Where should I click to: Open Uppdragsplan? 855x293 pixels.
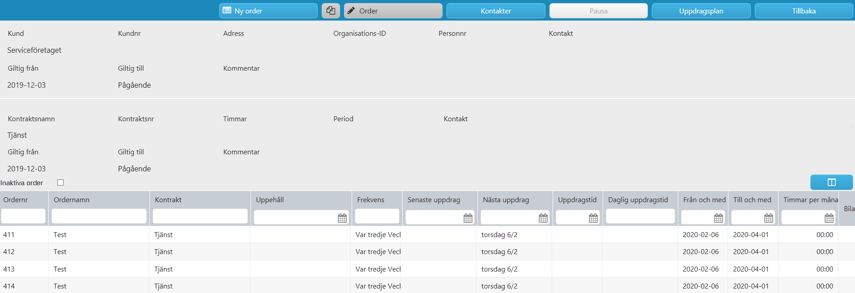coord(701,11)
